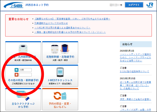Viewport: 157px width, 112px height.
Task: Click the blue 発 departure badge
Action: (x=16, y=70)
